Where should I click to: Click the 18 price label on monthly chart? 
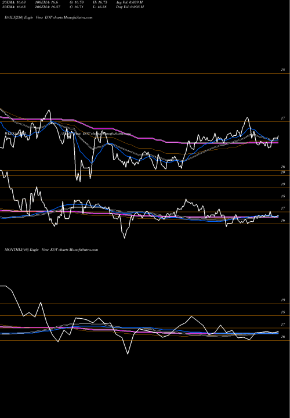tap(283, 312)
